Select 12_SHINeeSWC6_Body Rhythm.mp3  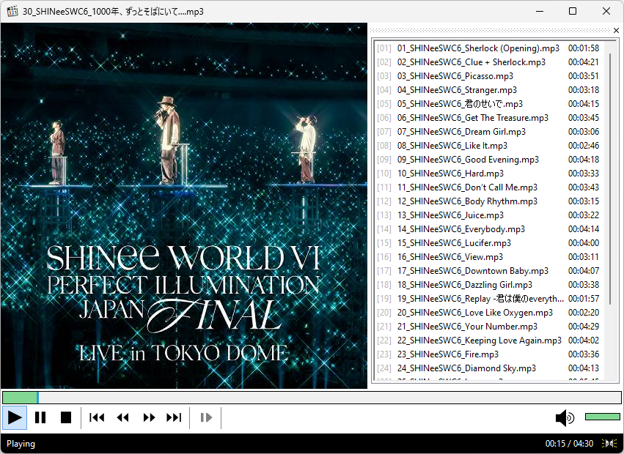pyautogui.click(x=488, y=201)
